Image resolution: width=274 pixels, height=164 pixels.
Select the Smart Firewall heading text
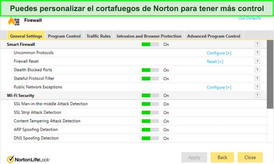coord(21,45)
